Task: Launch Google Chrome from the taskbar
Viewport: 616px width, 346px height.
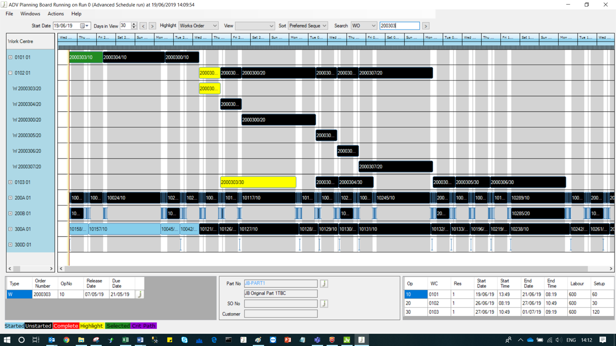Action: [66, 340]
